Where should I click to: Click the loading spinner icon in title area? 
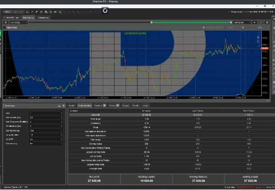coord(105,11)
